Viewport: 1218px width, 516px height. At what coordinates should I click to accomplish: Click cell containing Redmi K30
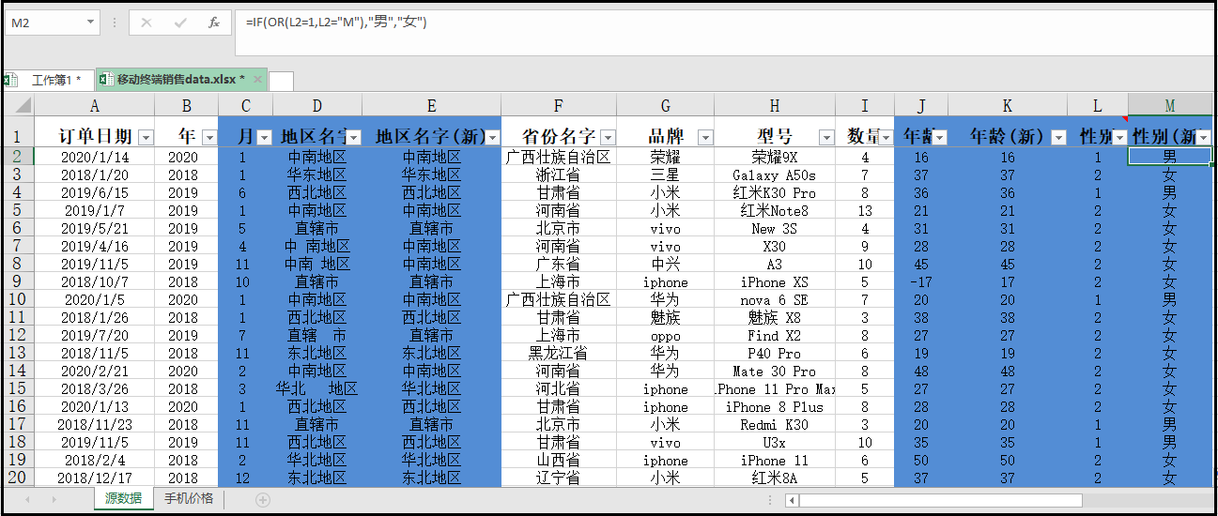(775, 424)
